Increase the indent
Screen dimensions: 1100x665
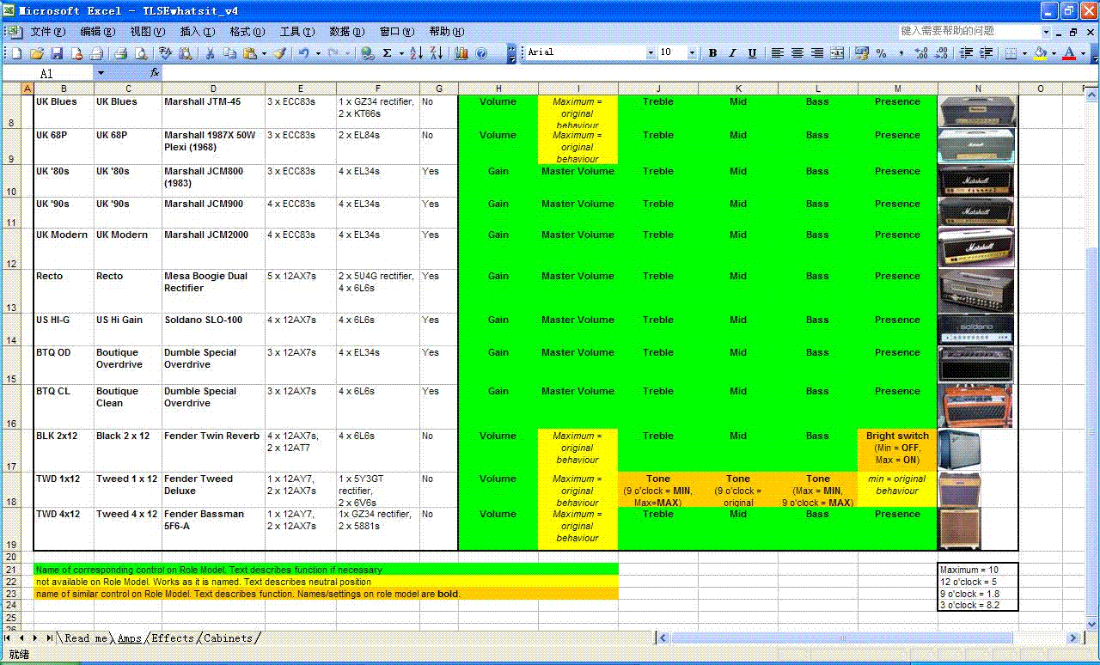[987, 53]
